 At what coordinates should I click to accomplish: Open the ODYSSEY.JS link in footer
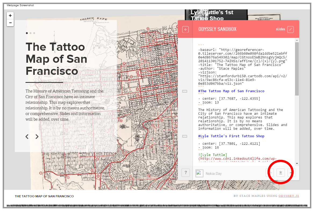coord(288,196)
